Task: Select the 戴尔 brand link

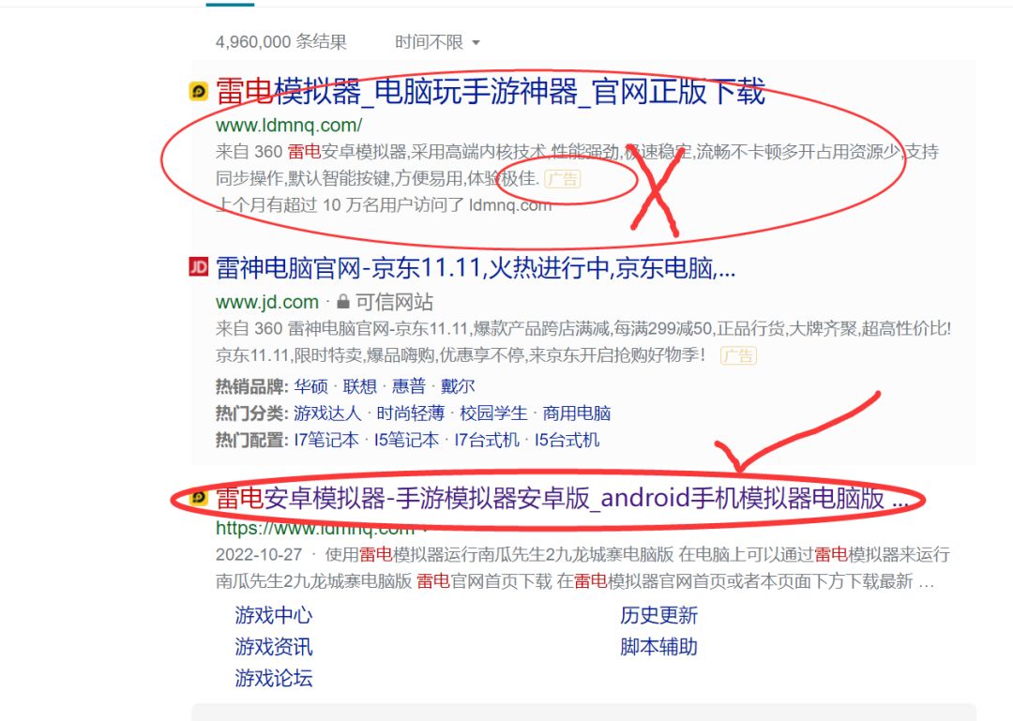Action: pyautogui.click(x=458, y=386)
